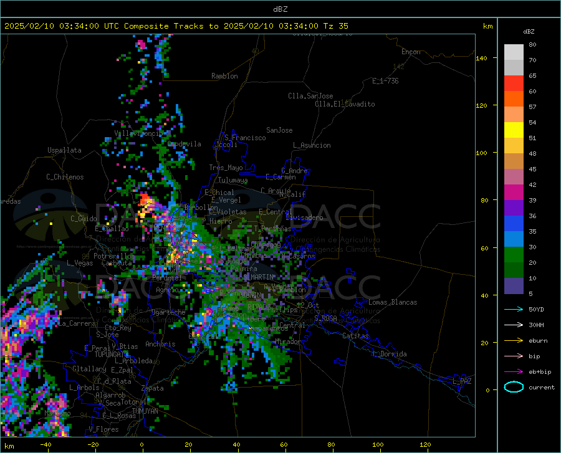Click the Tulumaya map label
This screenshot has width=561, height=453.
233,180
